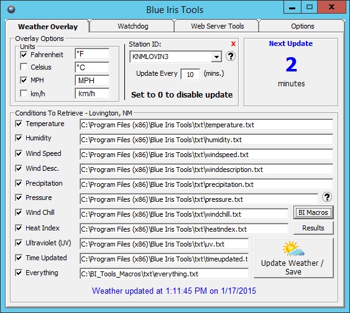Open the Watchdog tab

pyautogui.click(x=133, y=26)
